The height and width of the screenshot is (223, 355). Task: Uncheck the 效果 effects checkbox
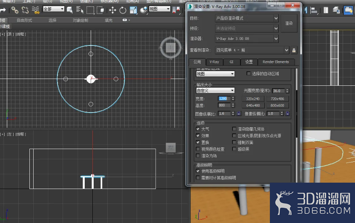pyautogui.click(x=198, y=135)
